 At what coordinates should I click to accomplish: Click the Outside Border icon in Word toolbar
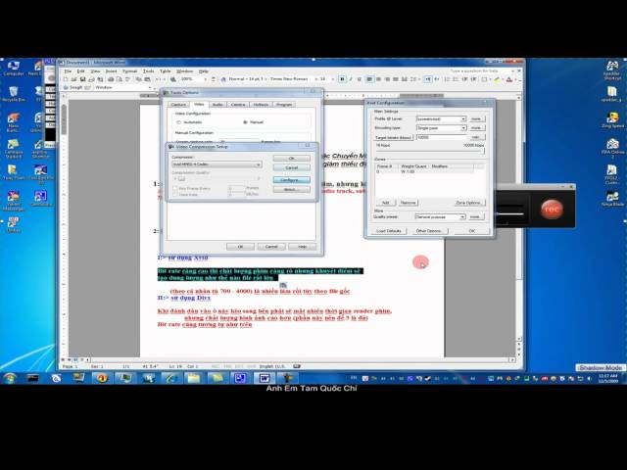(484, 79)
